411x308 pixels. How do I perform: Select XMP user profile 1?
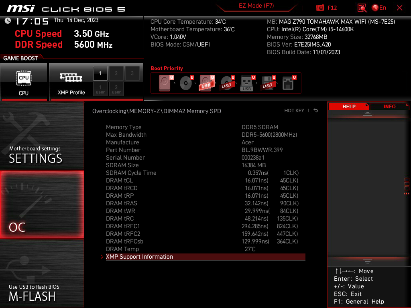click(100, 89)
